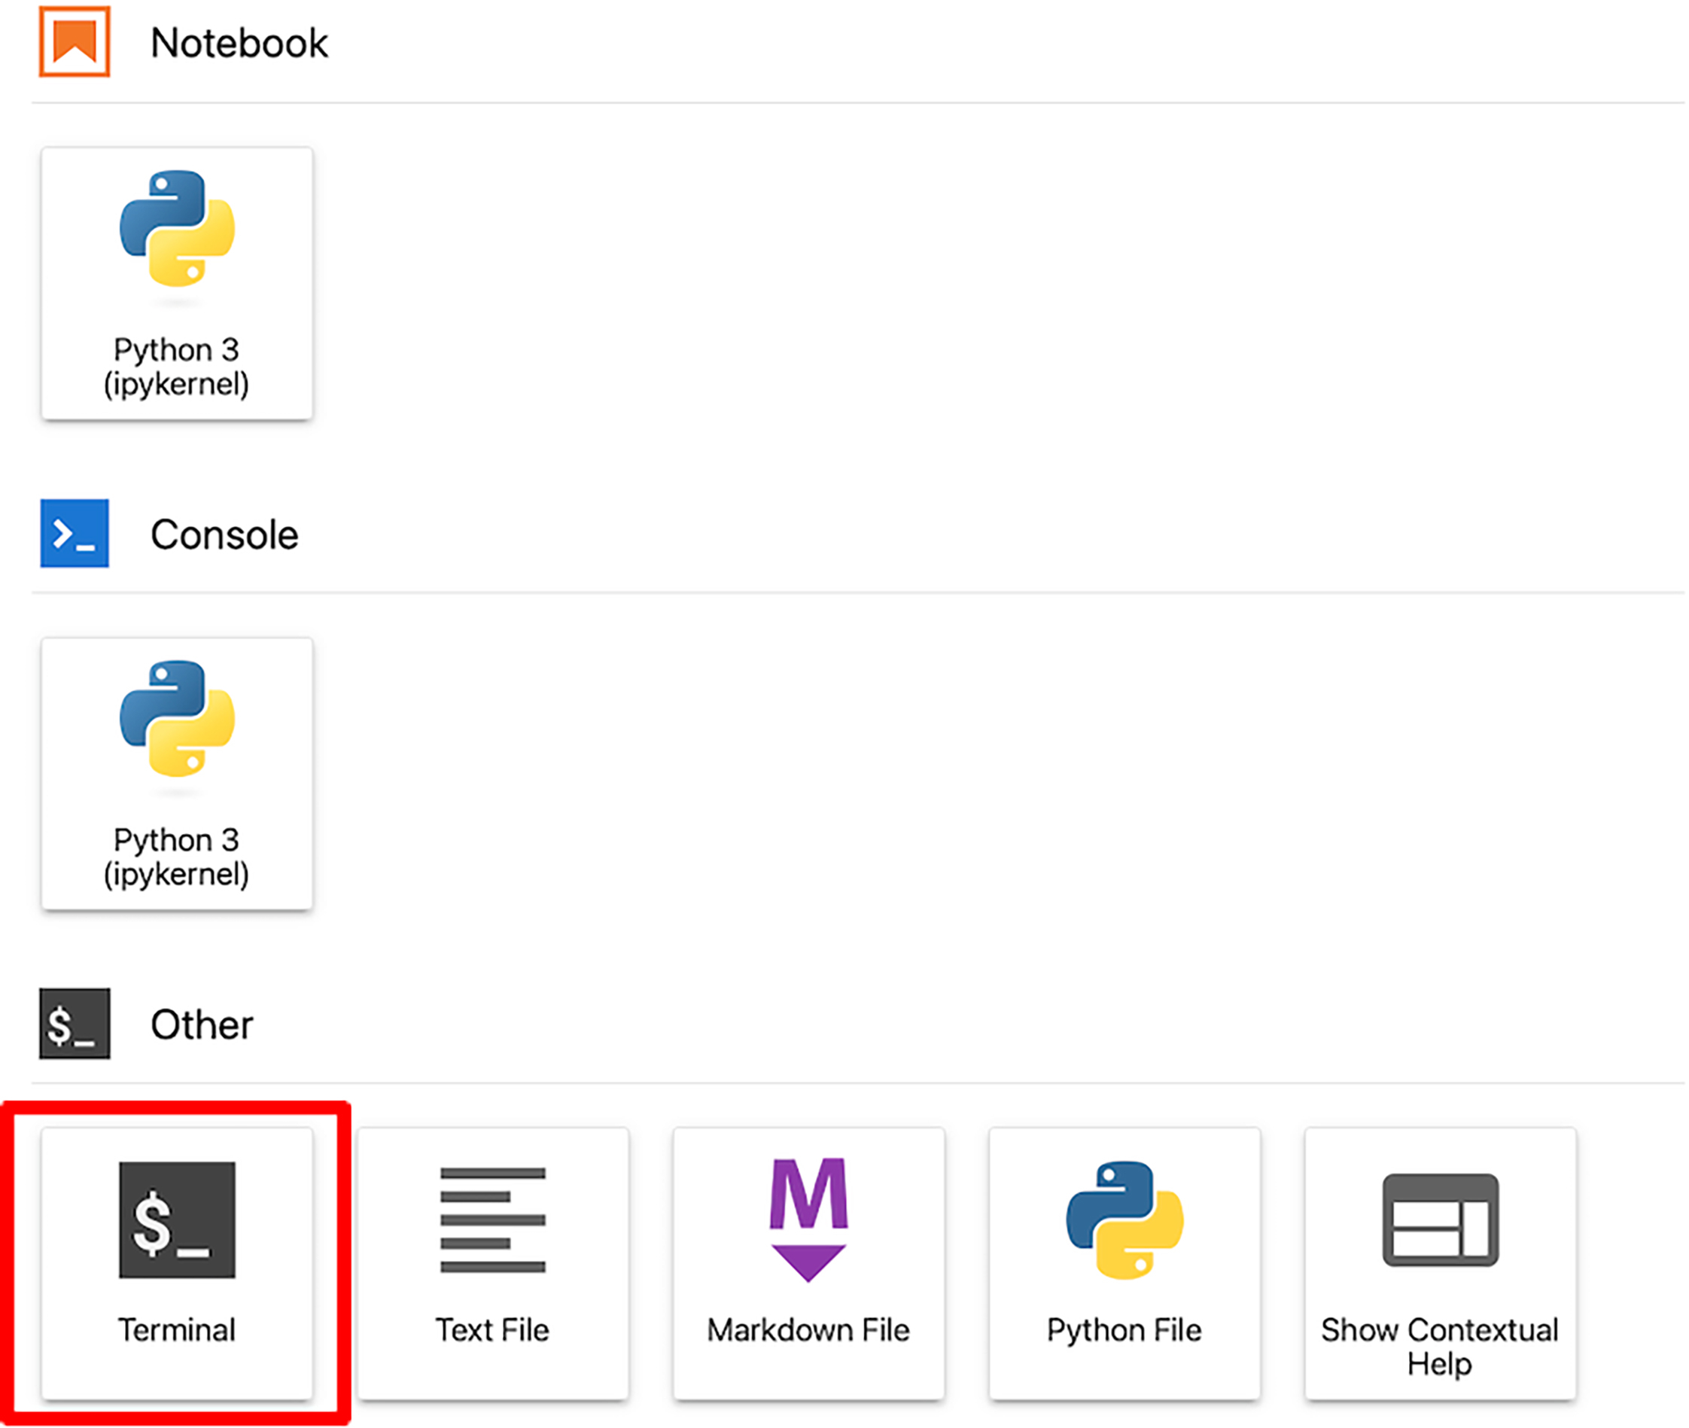1689x1428 pixels.
Task: Click the "Markdown File" card label
Action: (808, 1330)
